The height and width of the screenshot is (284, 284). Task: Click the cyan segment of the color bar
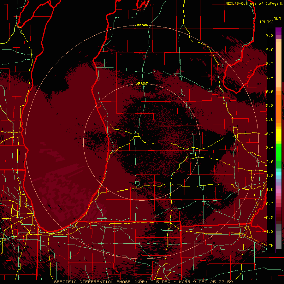279,174
